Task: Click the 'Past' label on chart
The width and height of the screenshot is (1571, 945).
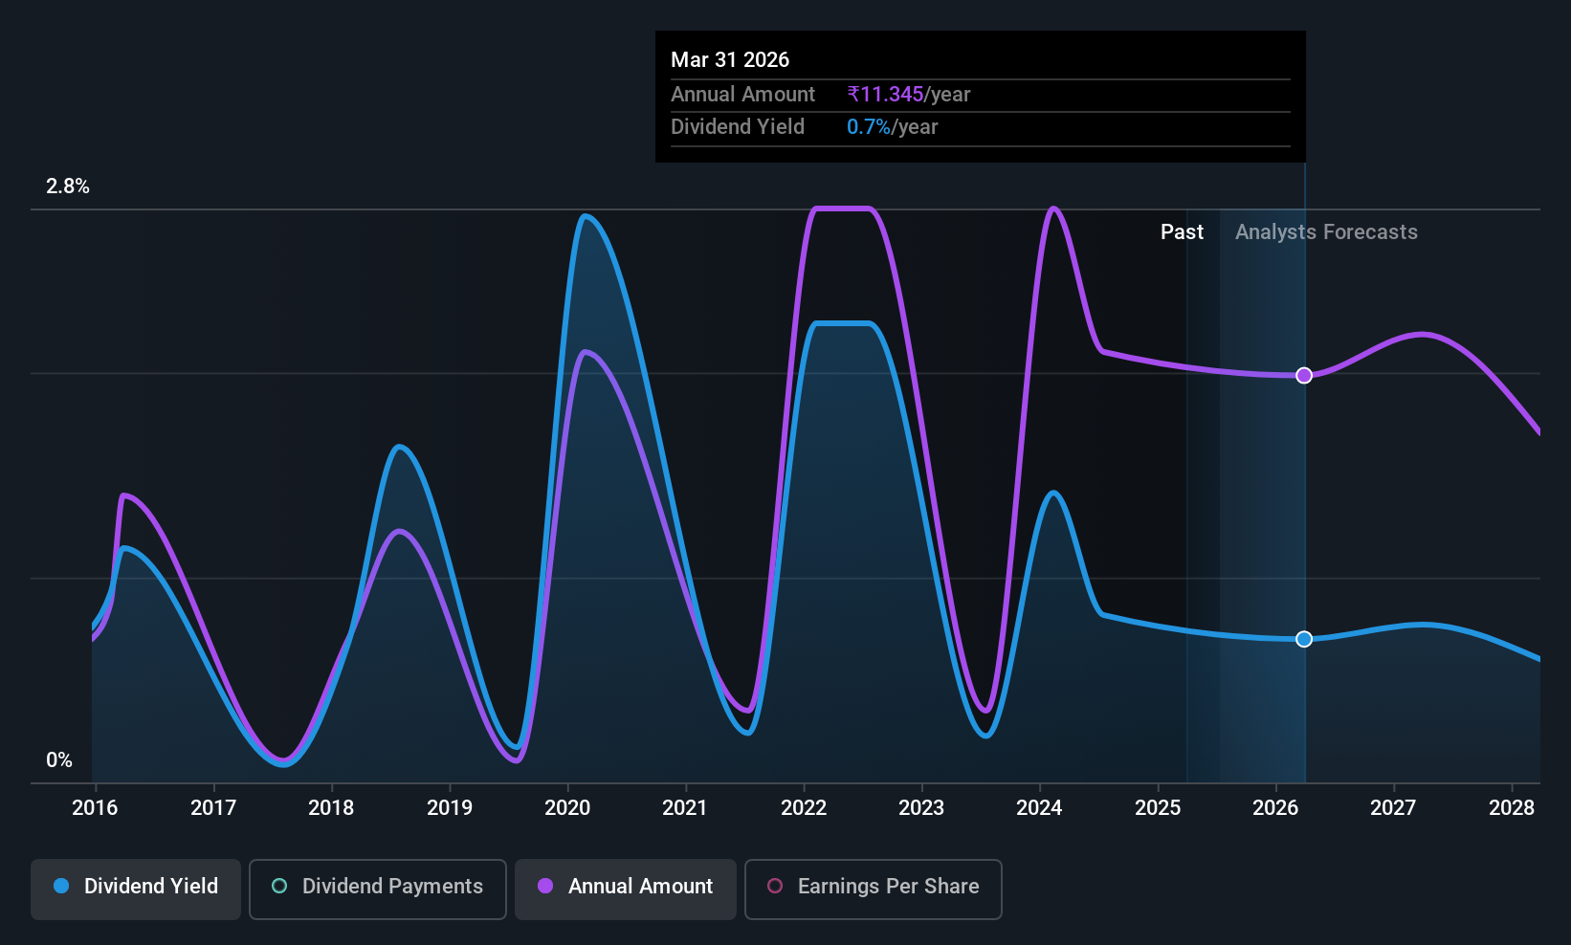Action: pos(1182,232)
